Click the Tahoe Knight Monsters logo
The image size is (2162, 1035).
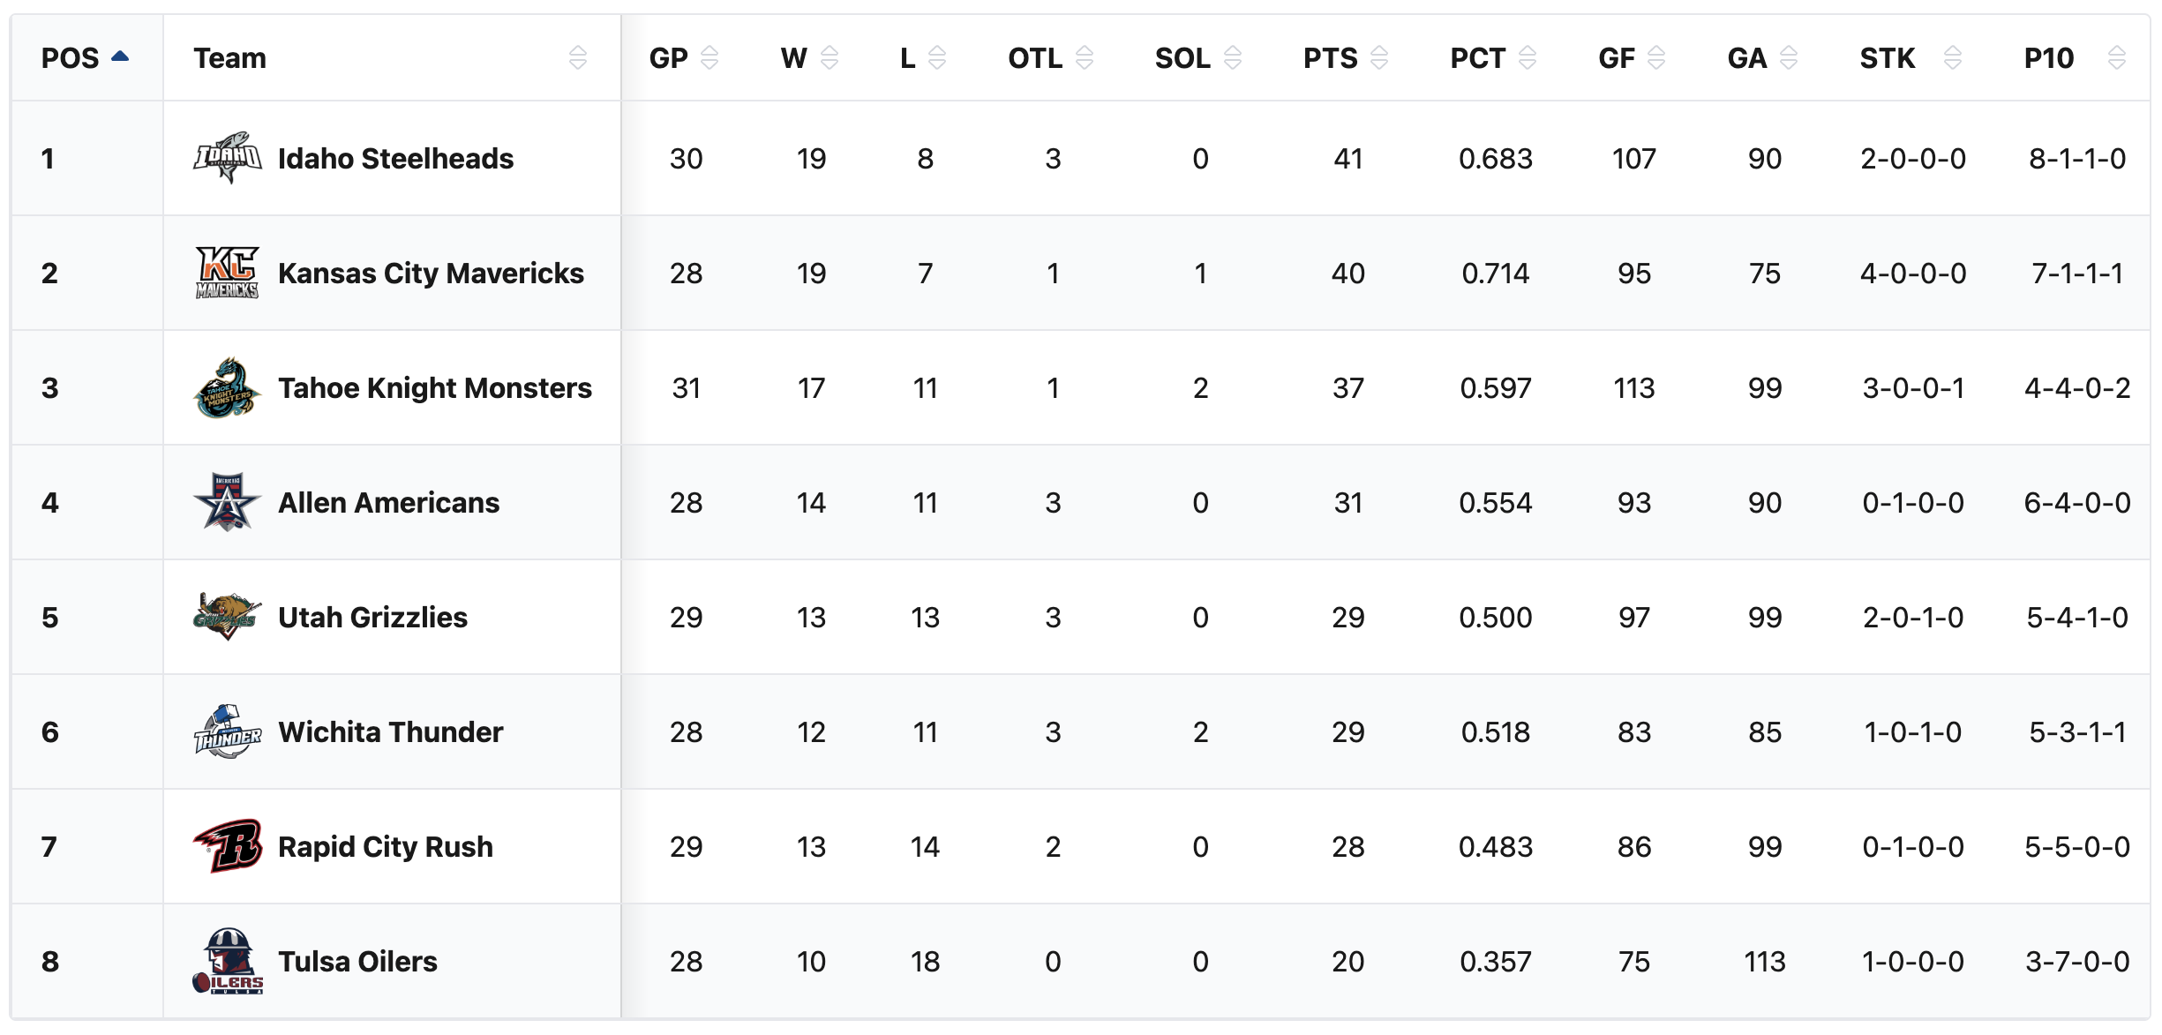coord(227,388)
